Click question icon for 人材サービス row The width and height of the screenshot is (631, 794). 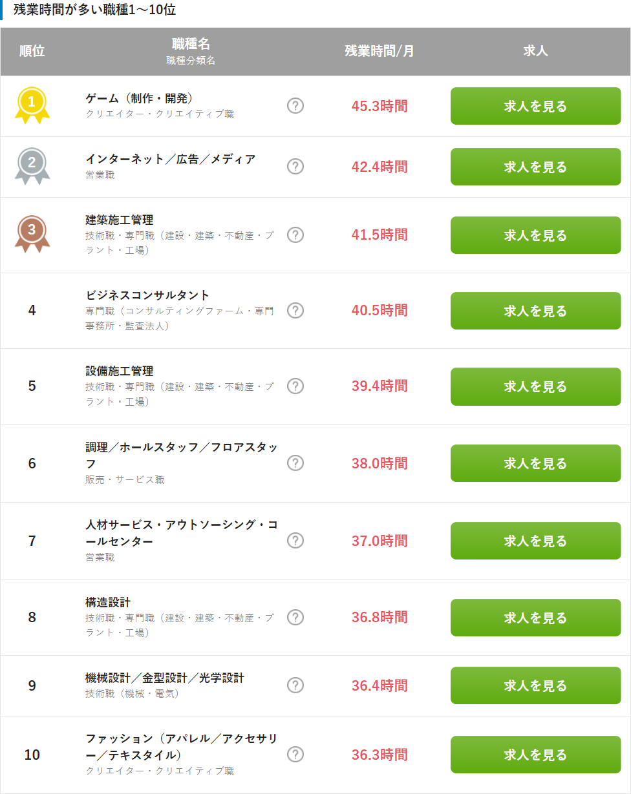pos(295,540)
